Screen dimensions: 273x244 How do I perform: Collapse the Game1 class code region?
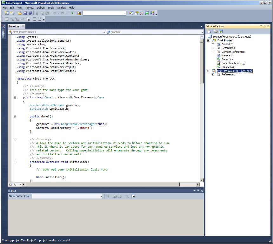click(x=15, y=98)
